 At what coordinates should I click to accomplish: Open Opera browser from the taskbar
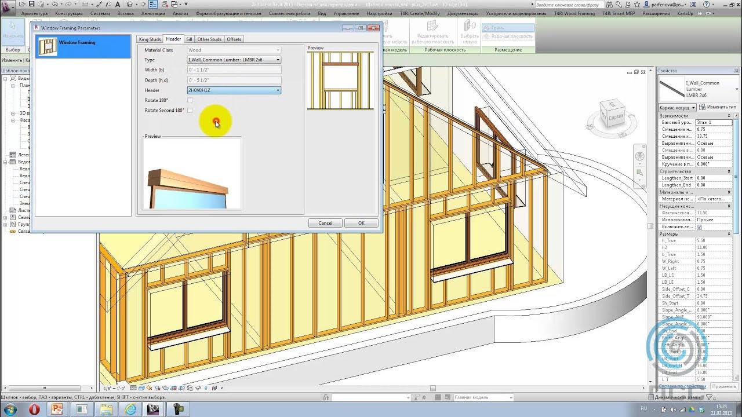click(x=34, y=409)
